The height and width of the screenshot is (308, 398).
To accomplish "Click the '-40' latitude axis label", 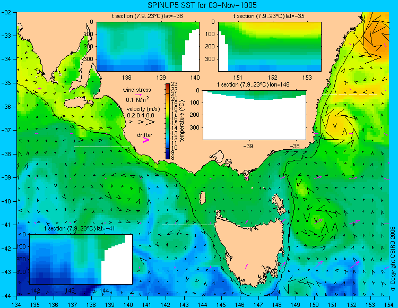I will [6, 201].
